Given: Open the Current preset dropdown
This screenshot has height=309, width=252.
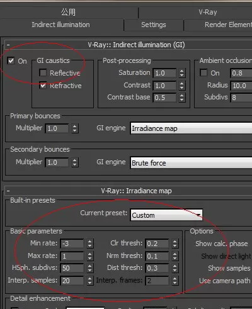Looking at the screenshot, I should coord(166,215).
